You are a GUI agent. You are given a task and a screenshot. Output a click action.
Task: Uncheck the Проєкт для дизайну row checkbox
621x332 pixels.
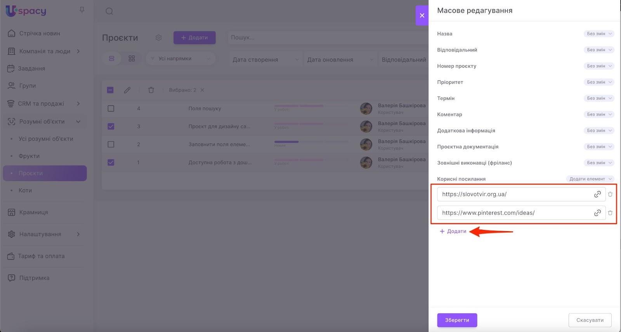point(111,126)
